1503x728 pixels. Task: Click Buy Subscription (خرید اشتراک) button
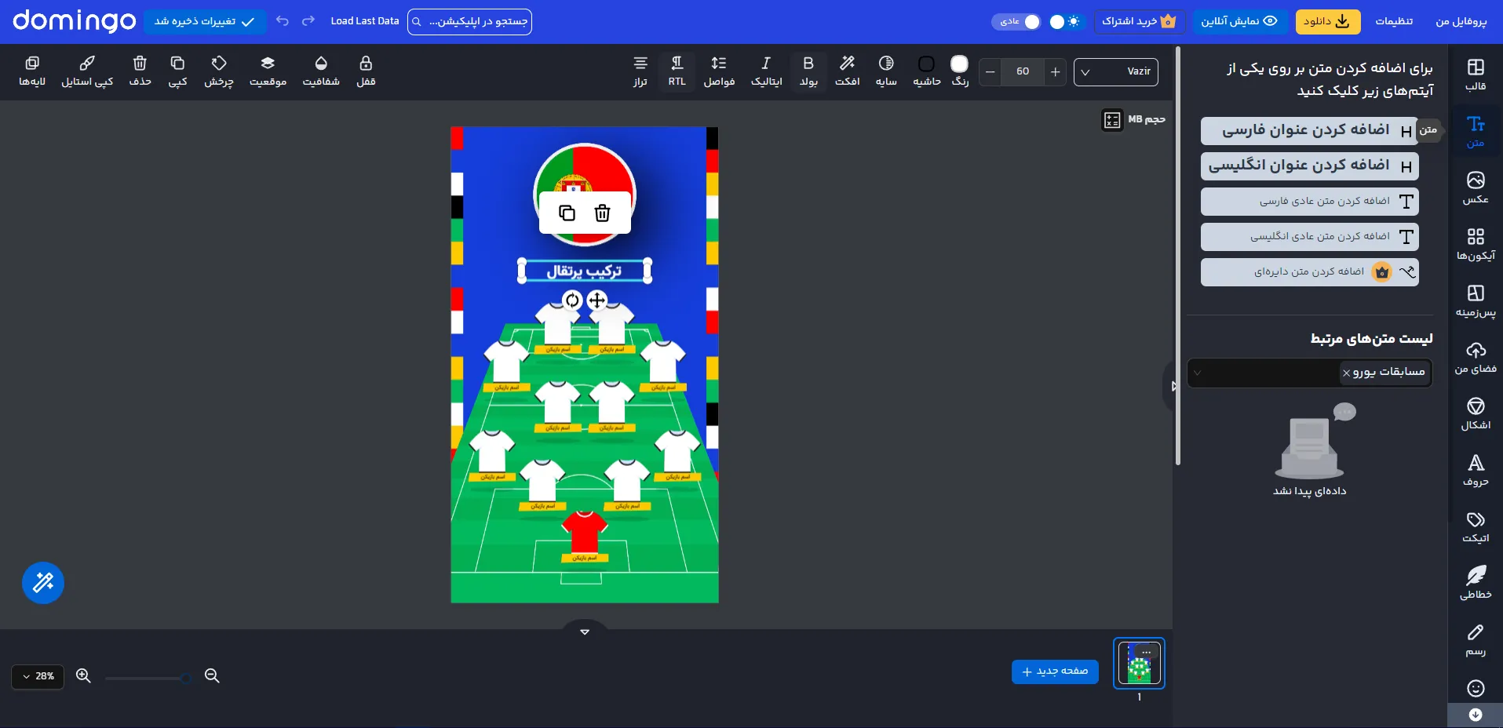(x=1139, y=21)
